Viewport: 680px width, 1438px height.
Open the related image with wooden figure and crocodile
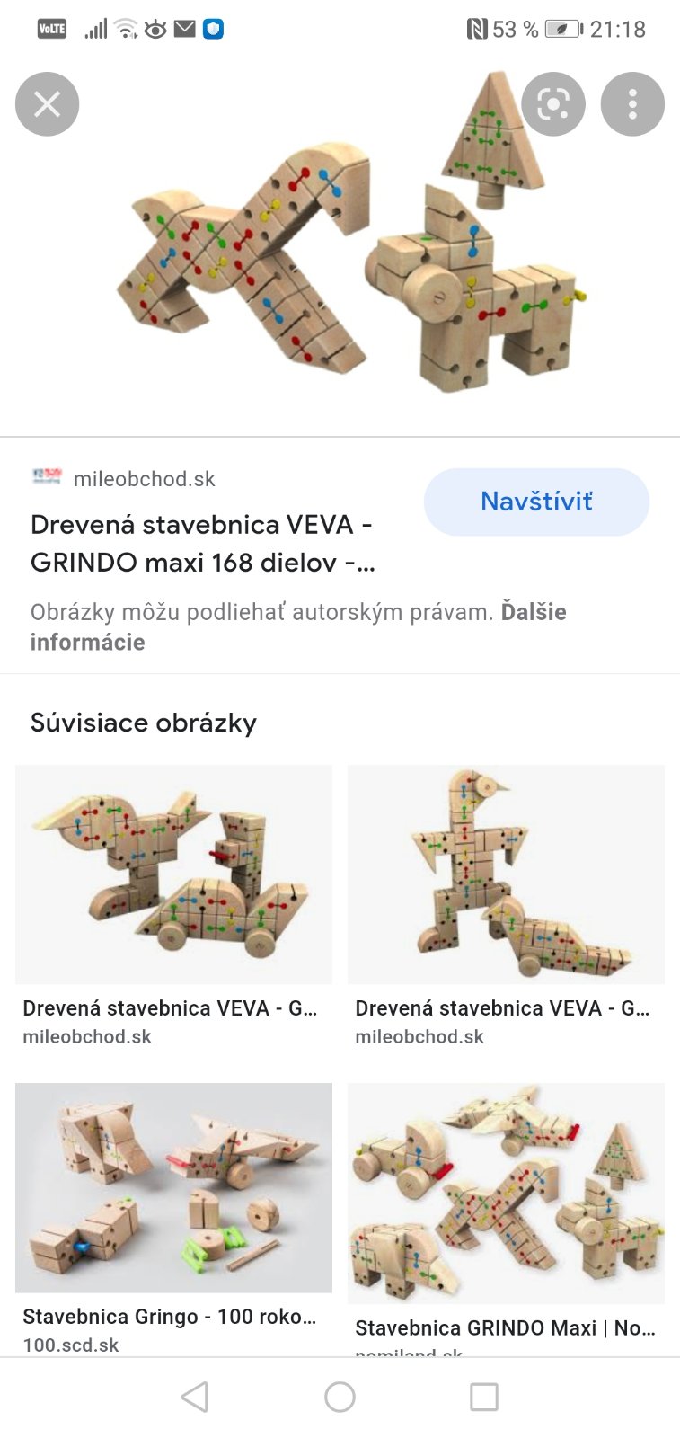(506, 874)
